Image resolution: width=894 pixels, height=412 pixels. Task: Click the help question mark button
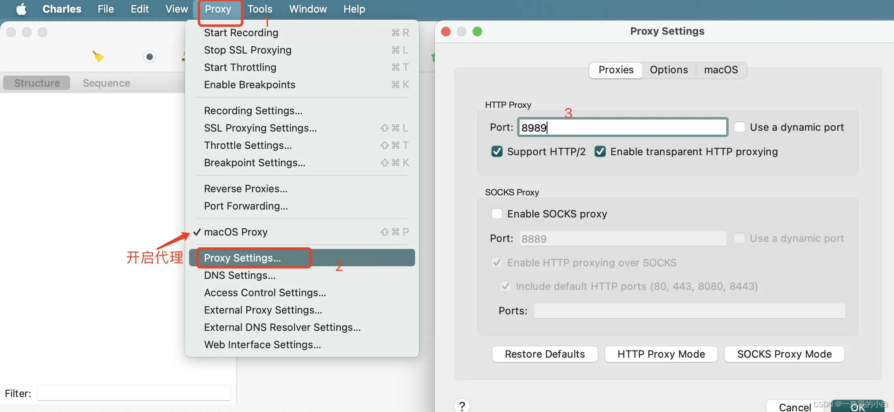[x=462, y=406]
